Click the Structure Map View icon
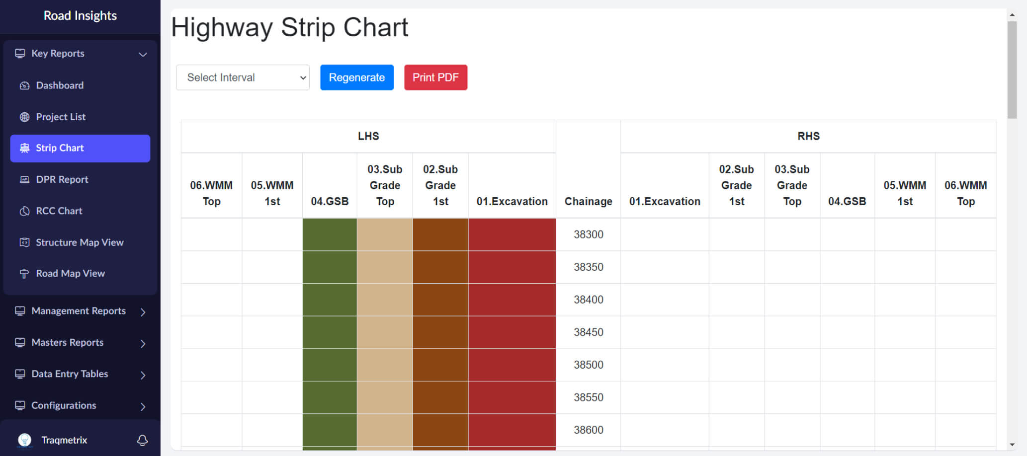1027x456 pixels. coord(24,242)
